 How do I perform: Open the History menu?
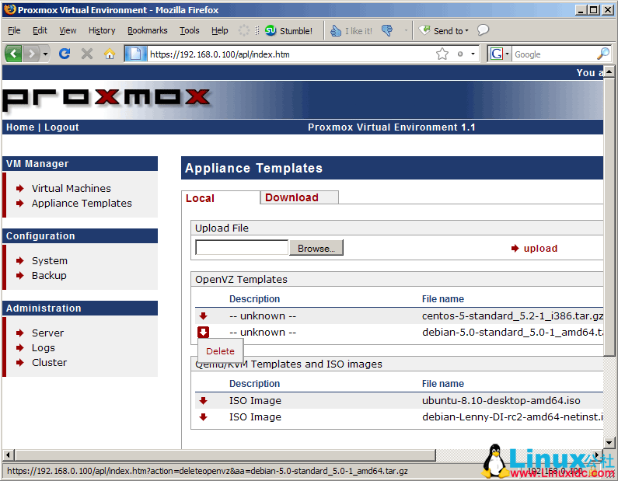102,30
